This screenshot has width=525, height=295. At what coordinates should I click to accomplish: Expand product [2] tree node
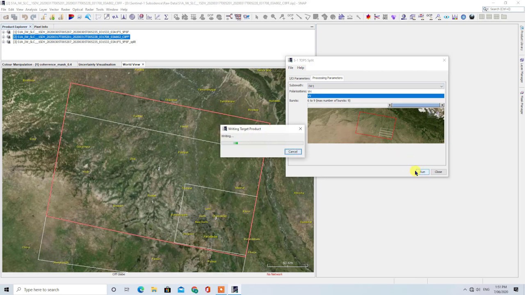tap(3, 37)
